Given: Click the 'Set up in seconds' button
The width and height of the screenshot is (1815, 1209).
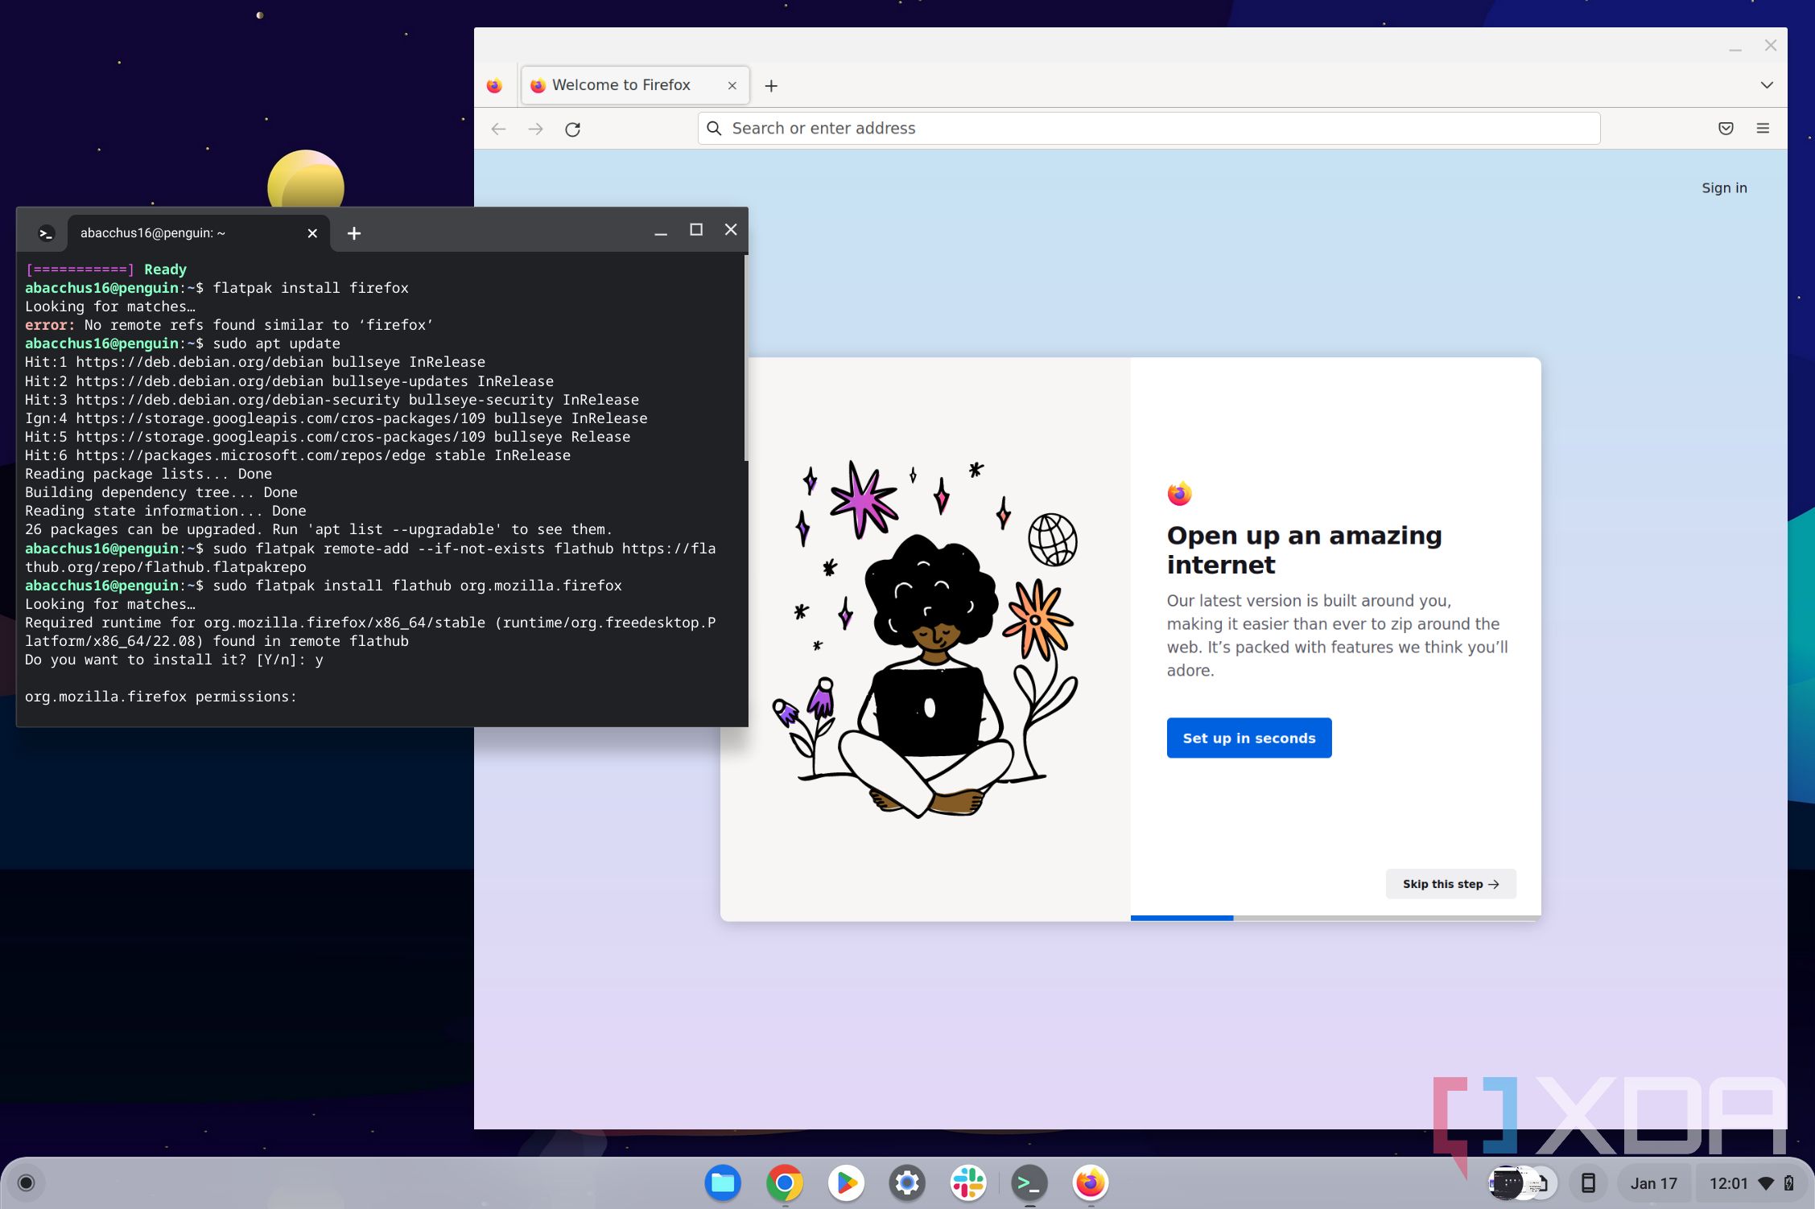Looking at the screenshot, I should coord(1248,737).
